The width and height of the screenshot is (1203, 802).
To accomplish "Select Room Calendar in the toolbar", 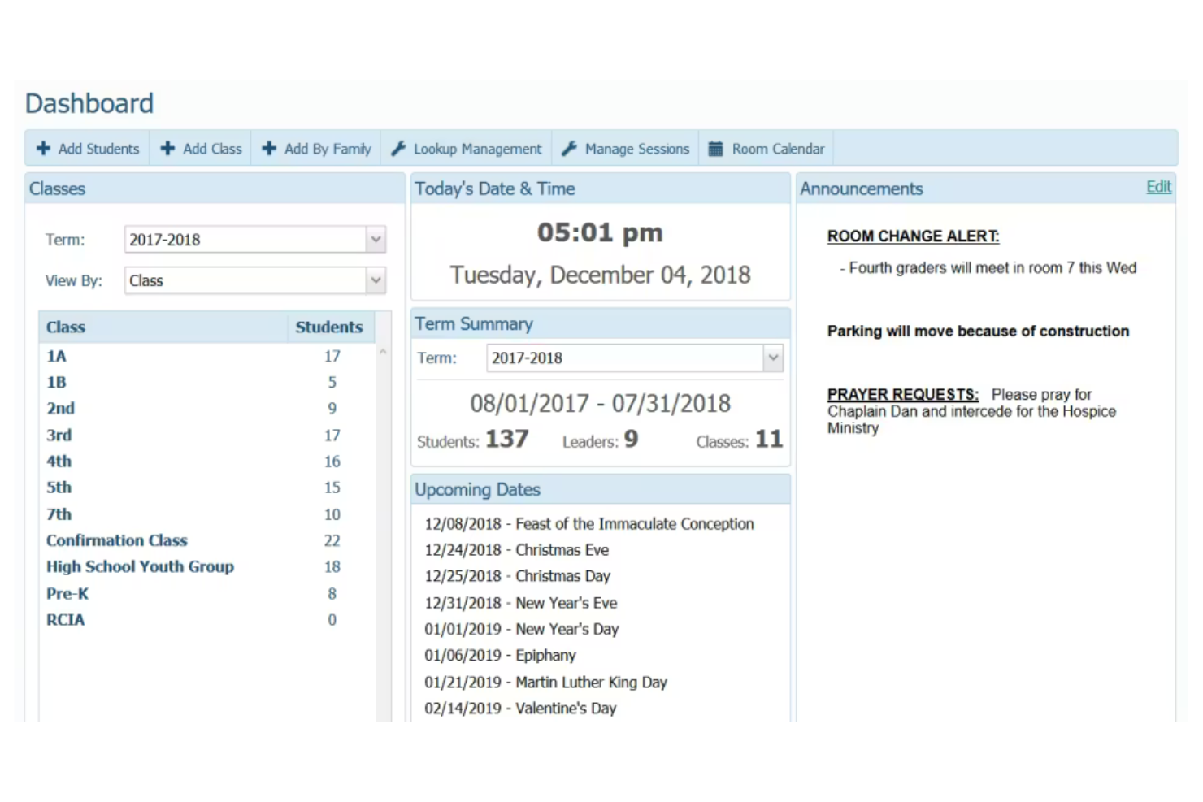I will click(x=767, y=149).
